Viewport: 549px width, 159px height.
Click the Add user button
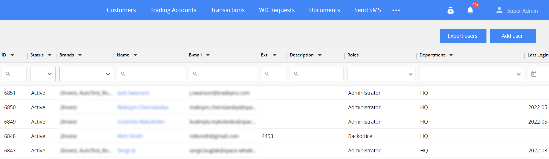[x=513, y=36]
